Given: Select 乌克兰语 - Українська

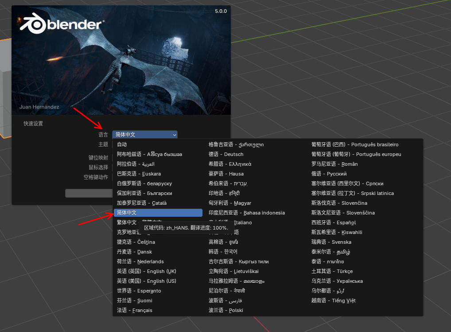Looking at the screenshot, I should [365, 281].
